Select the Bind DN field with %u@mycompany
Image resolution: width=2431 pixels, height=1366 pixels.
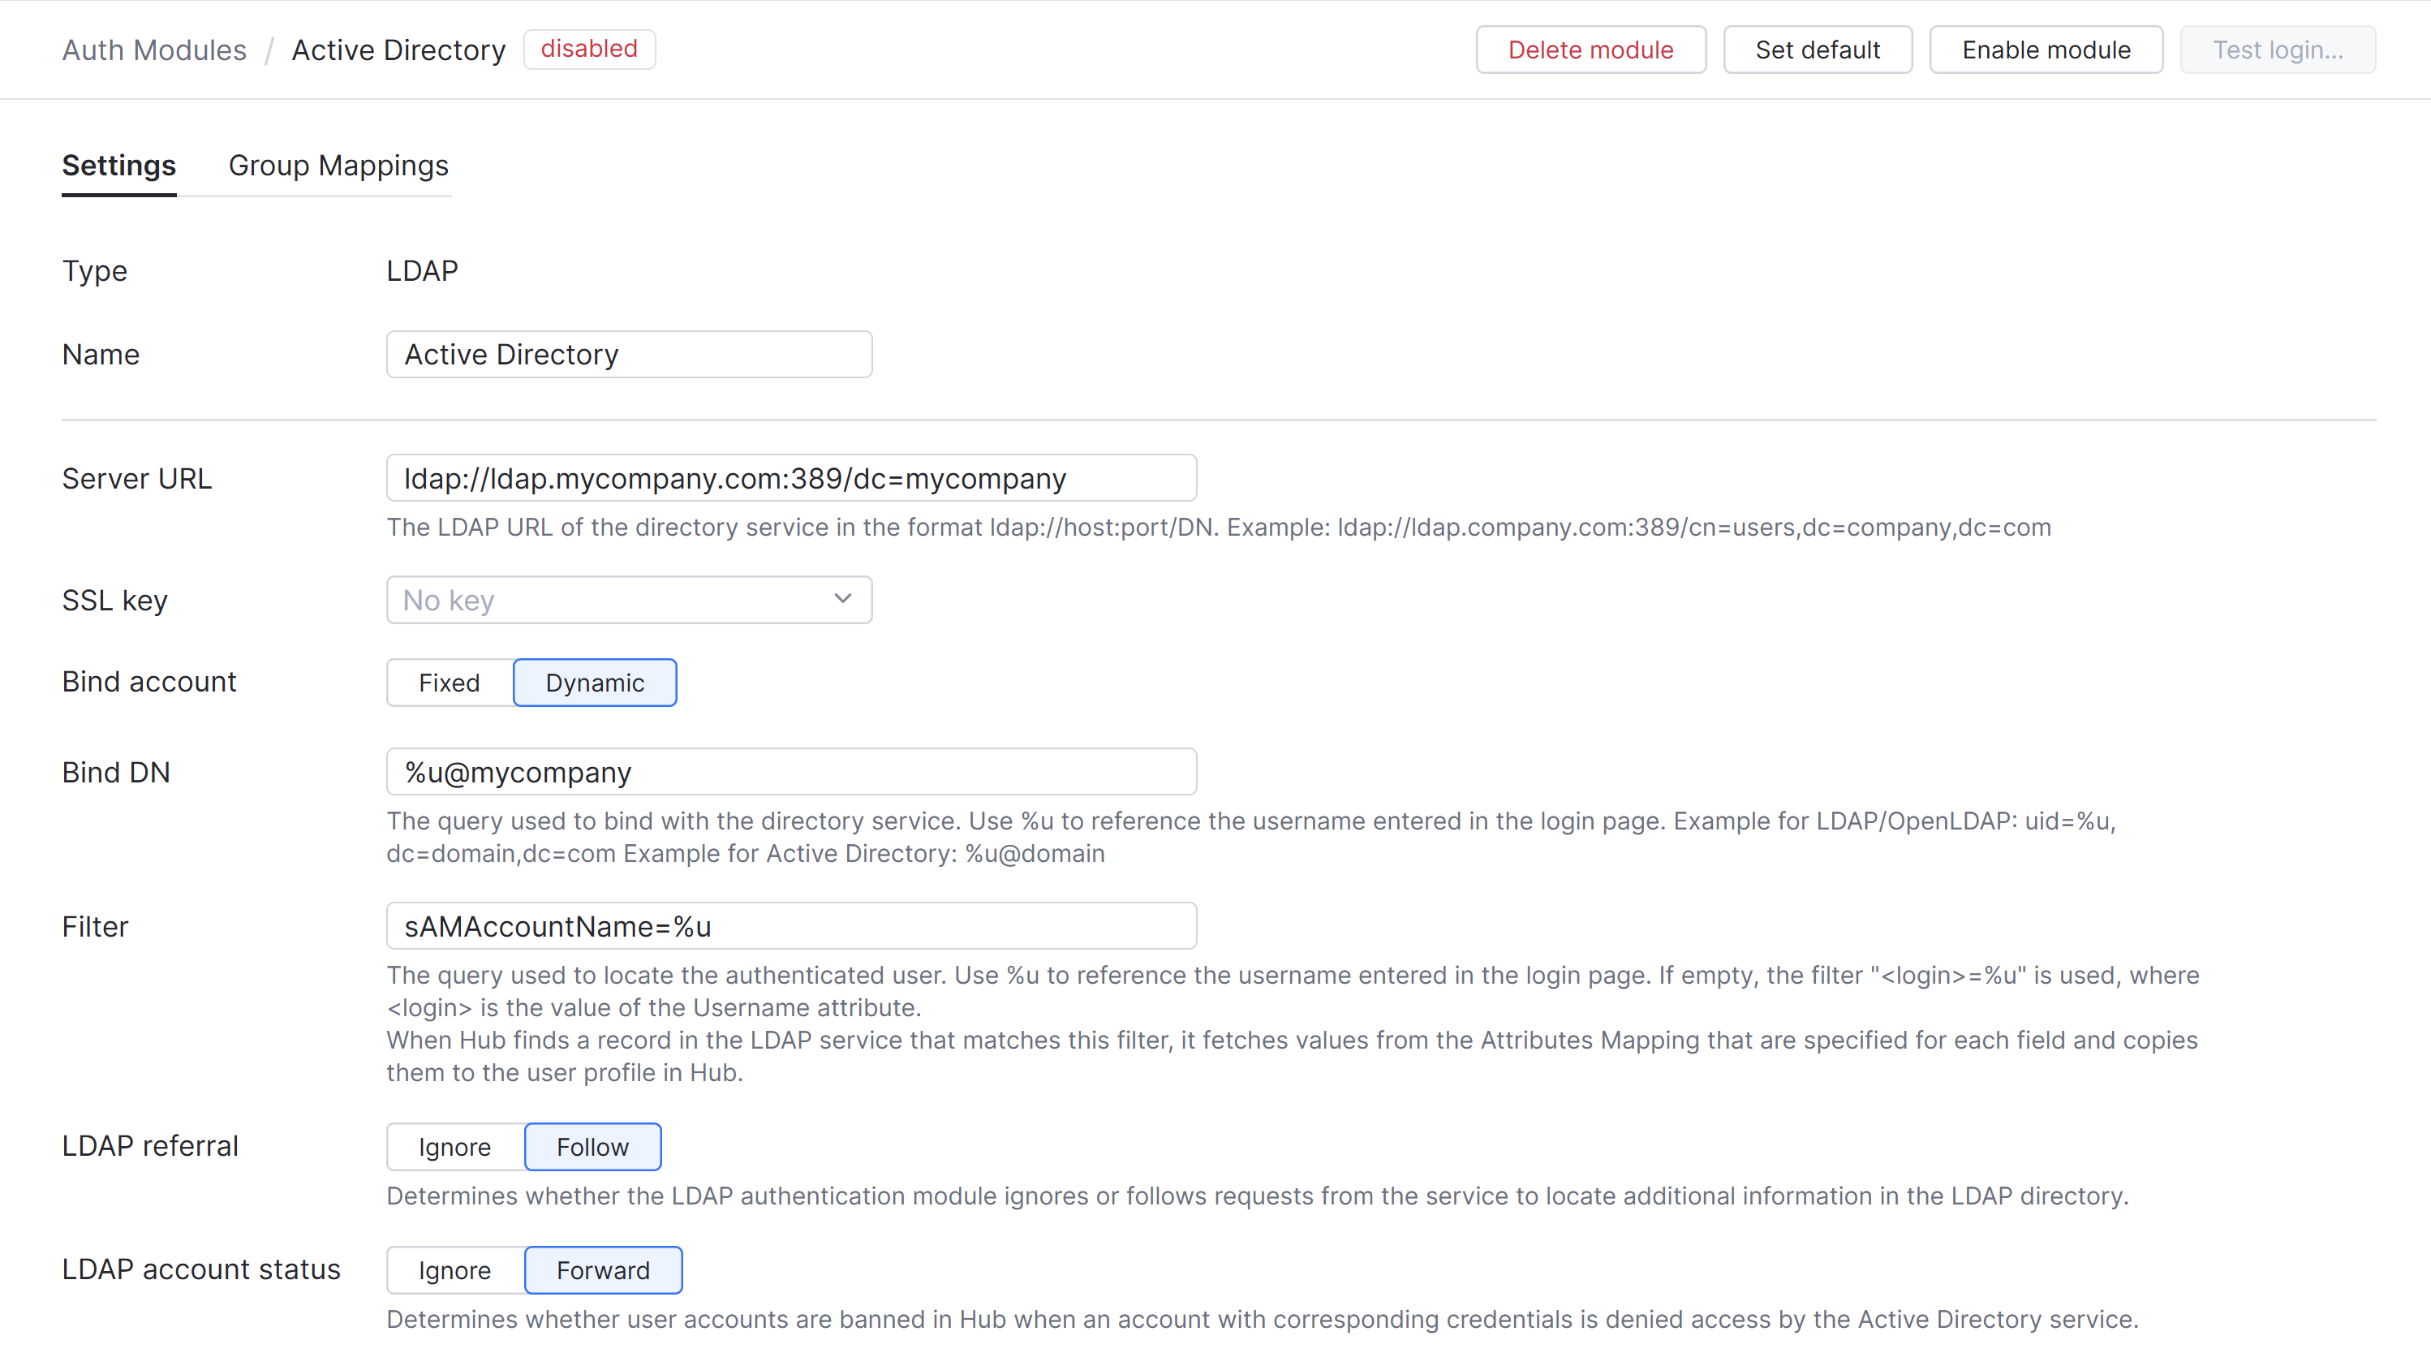pyautogui.click(x=791, y=771)
